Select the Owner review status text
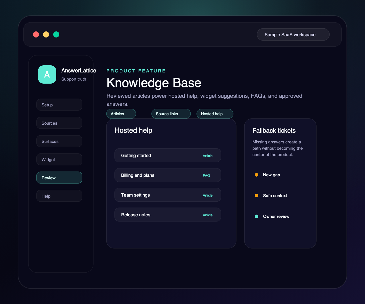 [x=276, y=216]
